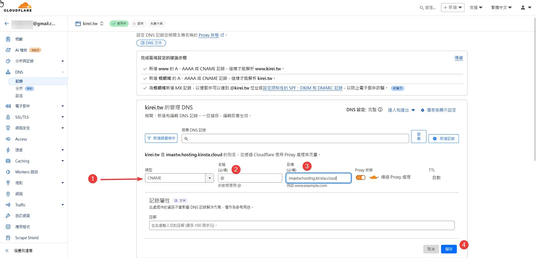Open the Proxy 狀態 link
Screen dimensions: 536x258
(x=211, y=35)
